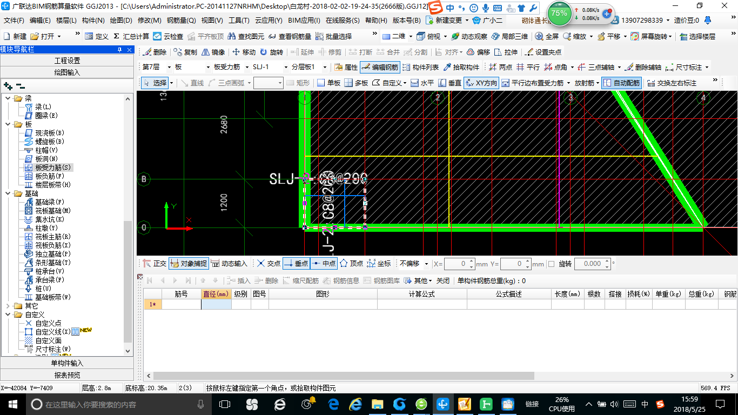The height and width of the screenshot is (415, 738).
Task: Toggle 中点 midpoint snap
Action: point(324,263)
